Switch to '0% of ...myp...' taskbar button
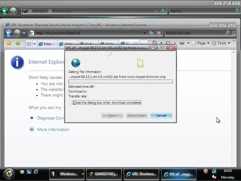The width and height of the screenshot is (241, 181). pos(179,174)
